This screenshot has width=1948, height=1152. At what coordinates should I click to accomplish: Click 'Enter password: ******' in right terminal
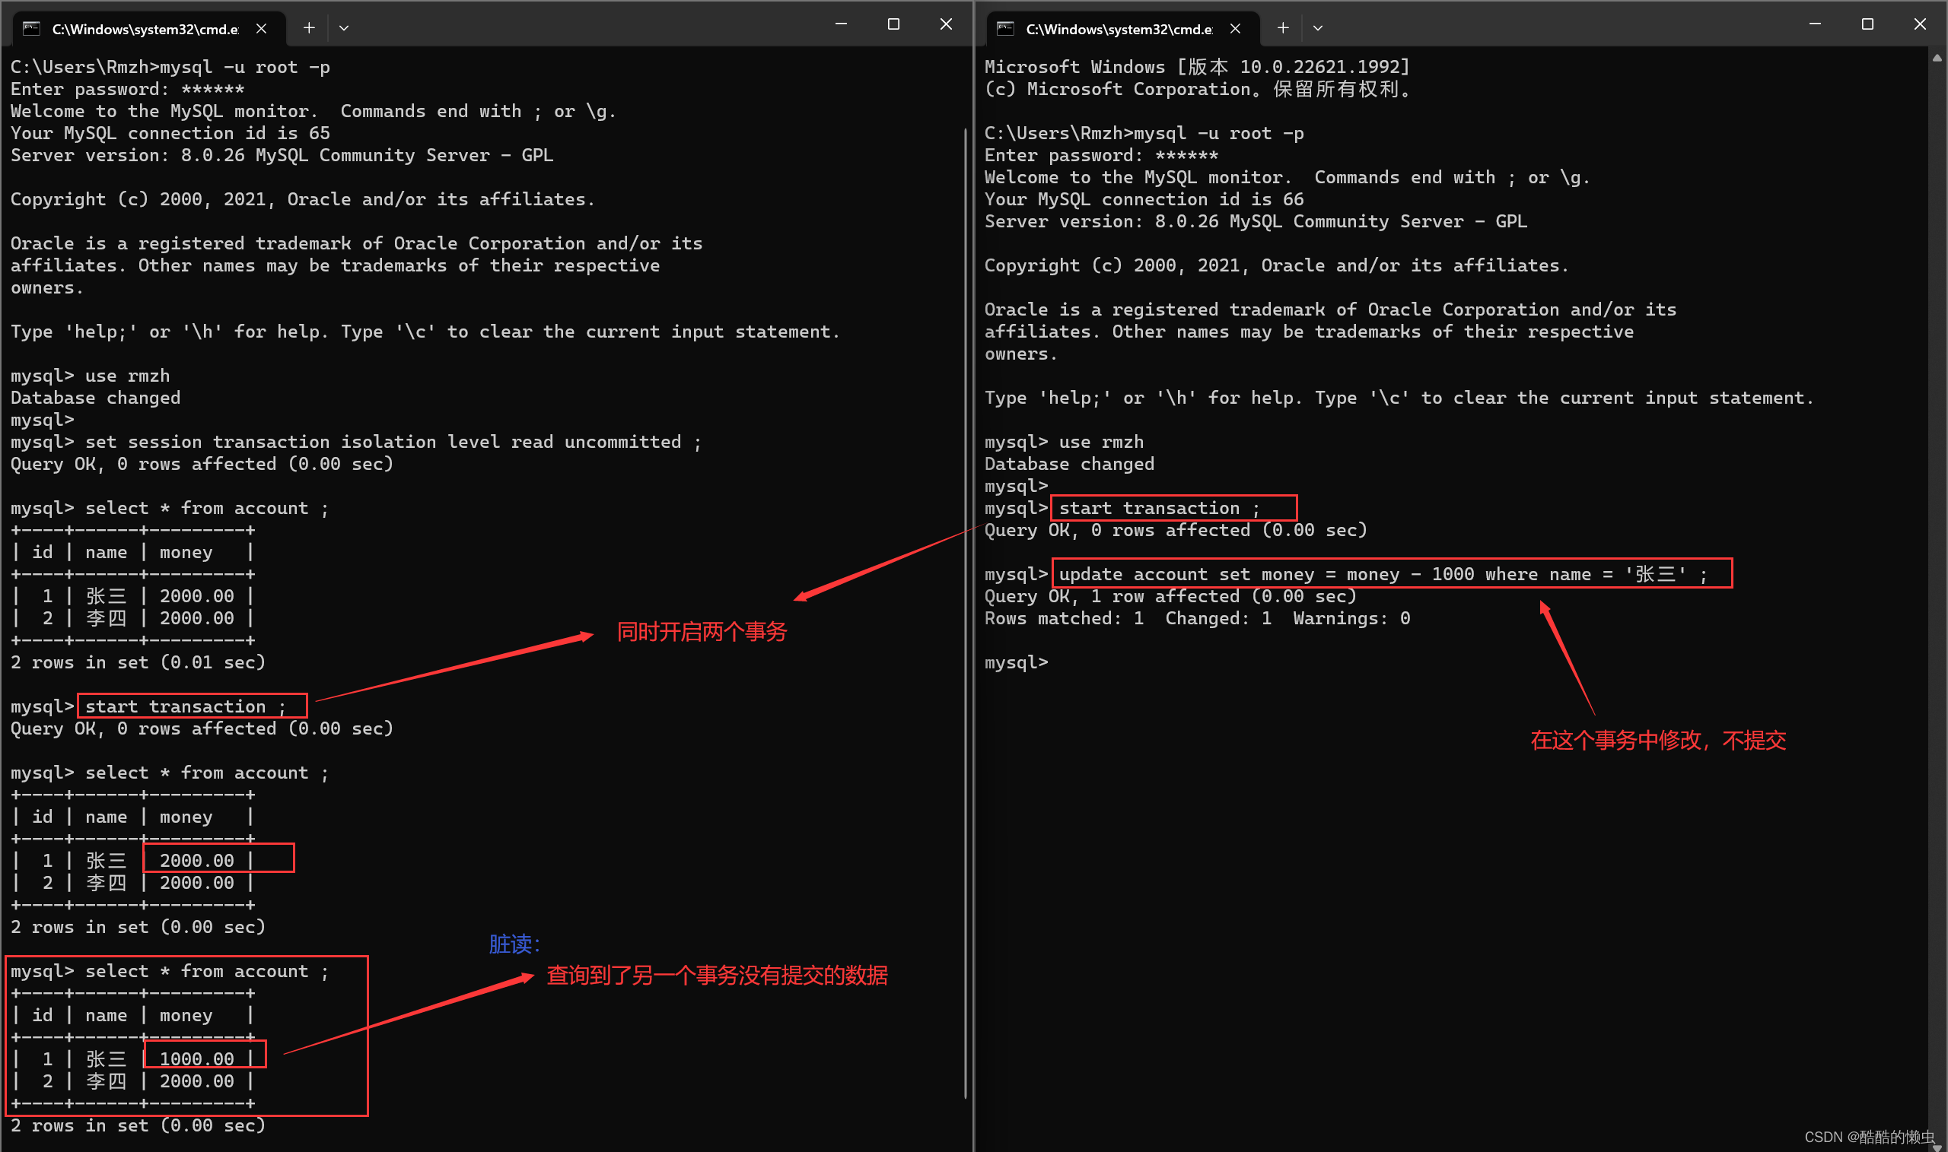[x=1101, y=155]
